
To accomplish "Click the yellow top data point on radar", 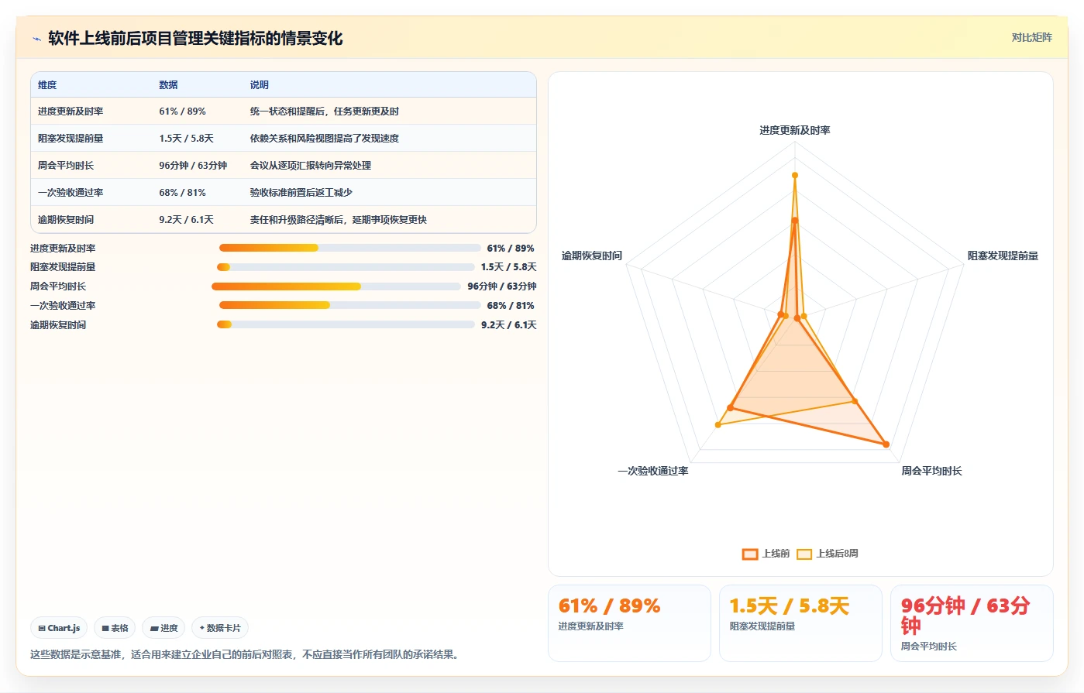I will pos(794,175).
